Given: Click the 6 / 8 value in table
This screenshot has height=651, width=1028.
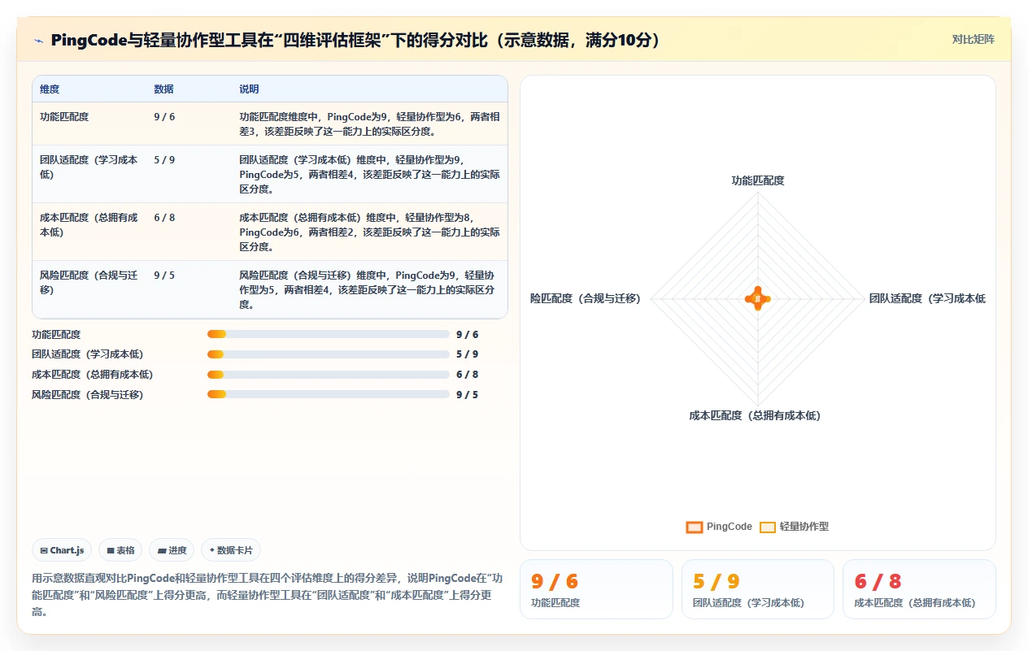Looking at the screenshot, I should (164, 218).
